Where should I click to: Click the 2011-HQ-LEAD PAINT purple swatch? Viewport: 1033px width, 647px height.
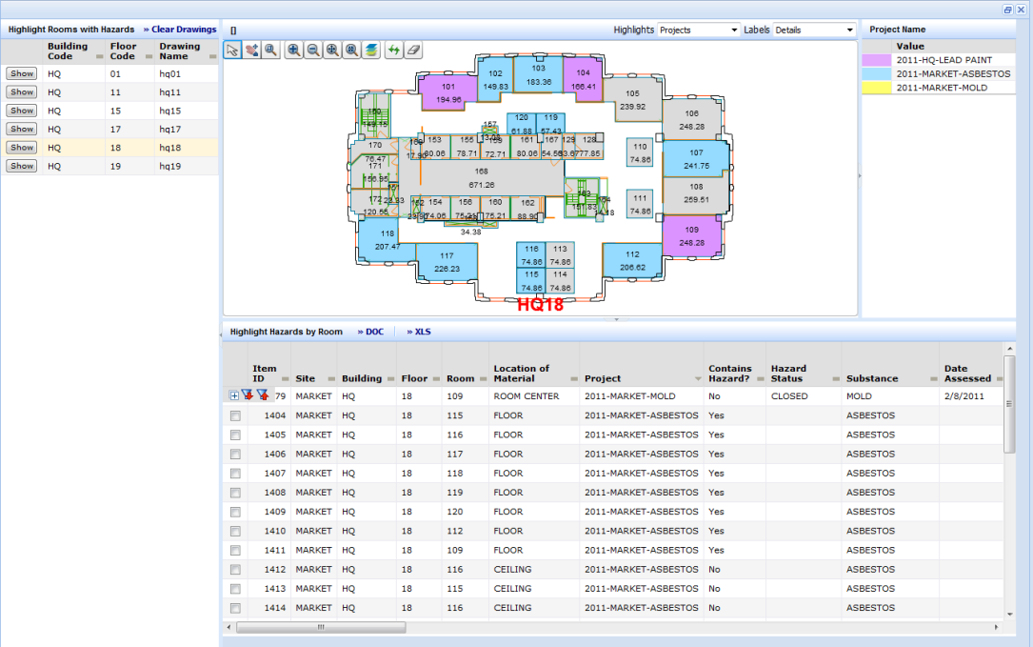(876, 60)
